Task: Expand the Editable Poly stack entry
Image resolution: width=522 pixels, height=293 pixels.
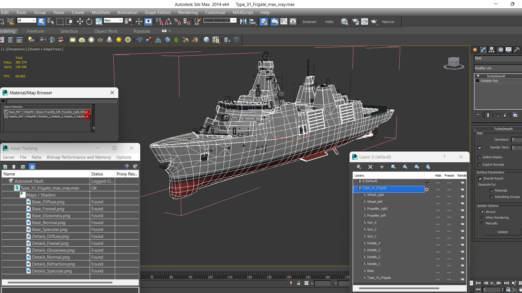Action: click(x=477, y=81)
